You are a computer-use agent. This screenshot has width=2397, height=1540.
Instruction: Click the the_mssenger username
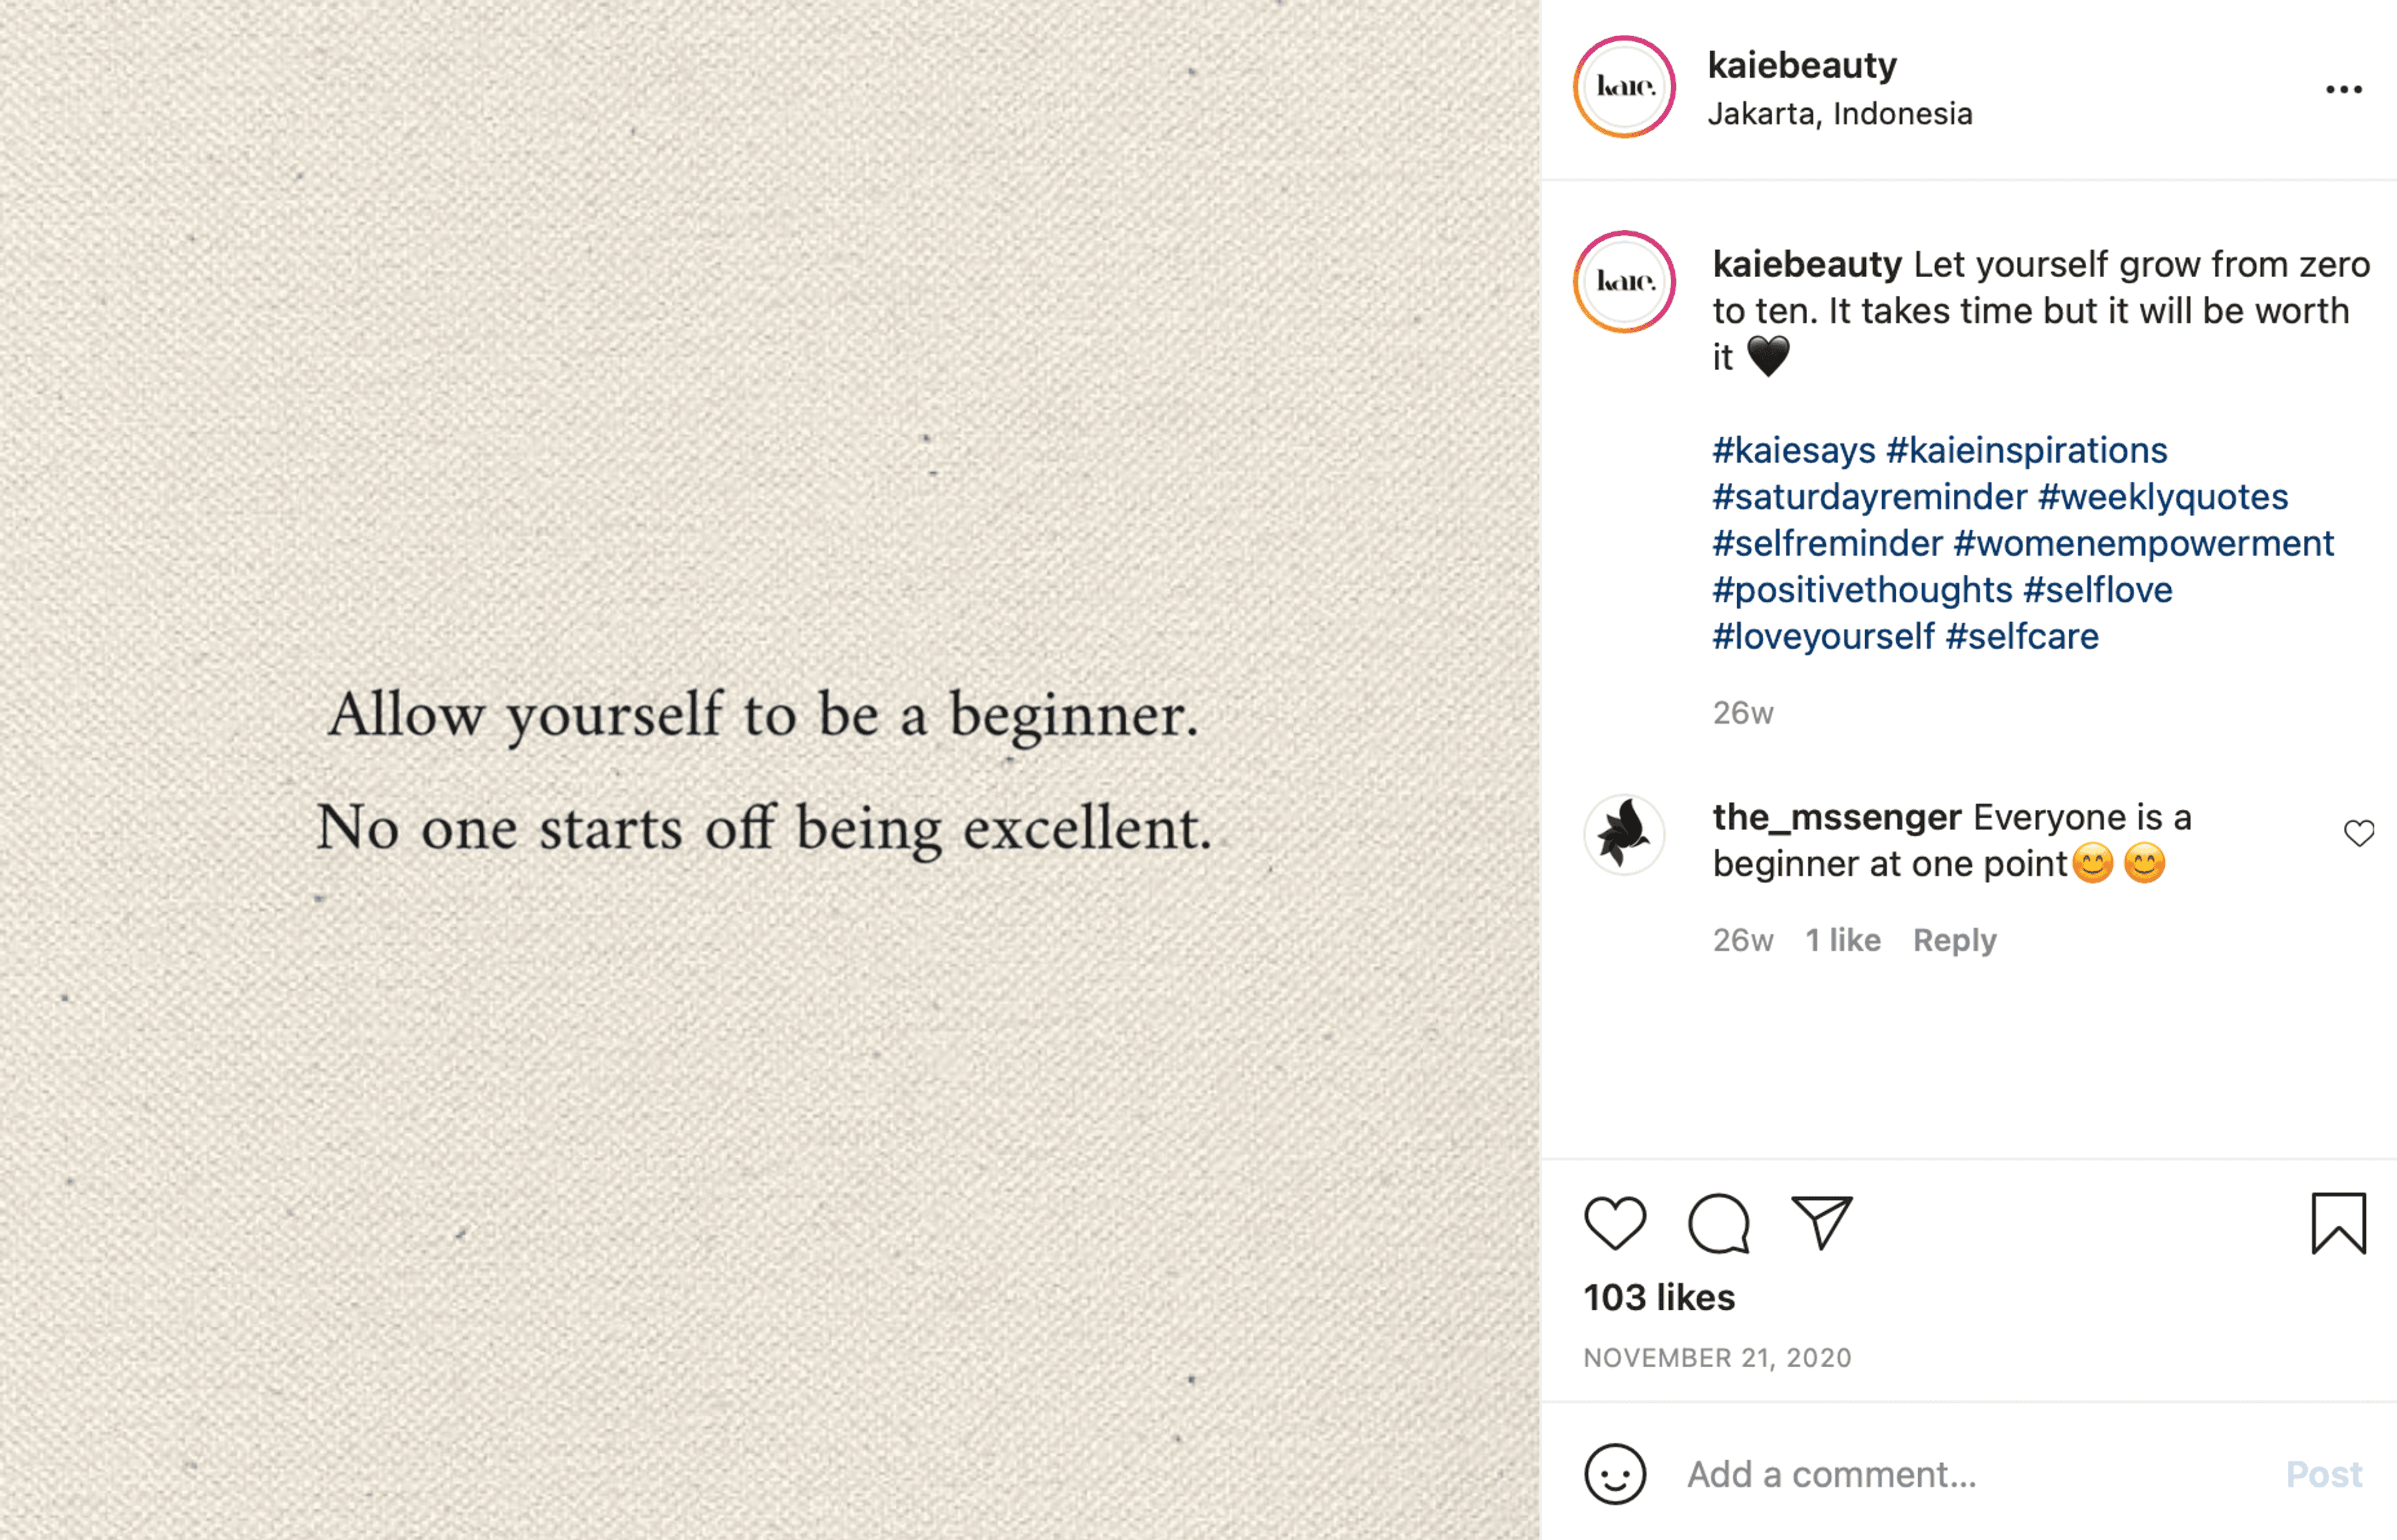click(x=1837, y=818)
